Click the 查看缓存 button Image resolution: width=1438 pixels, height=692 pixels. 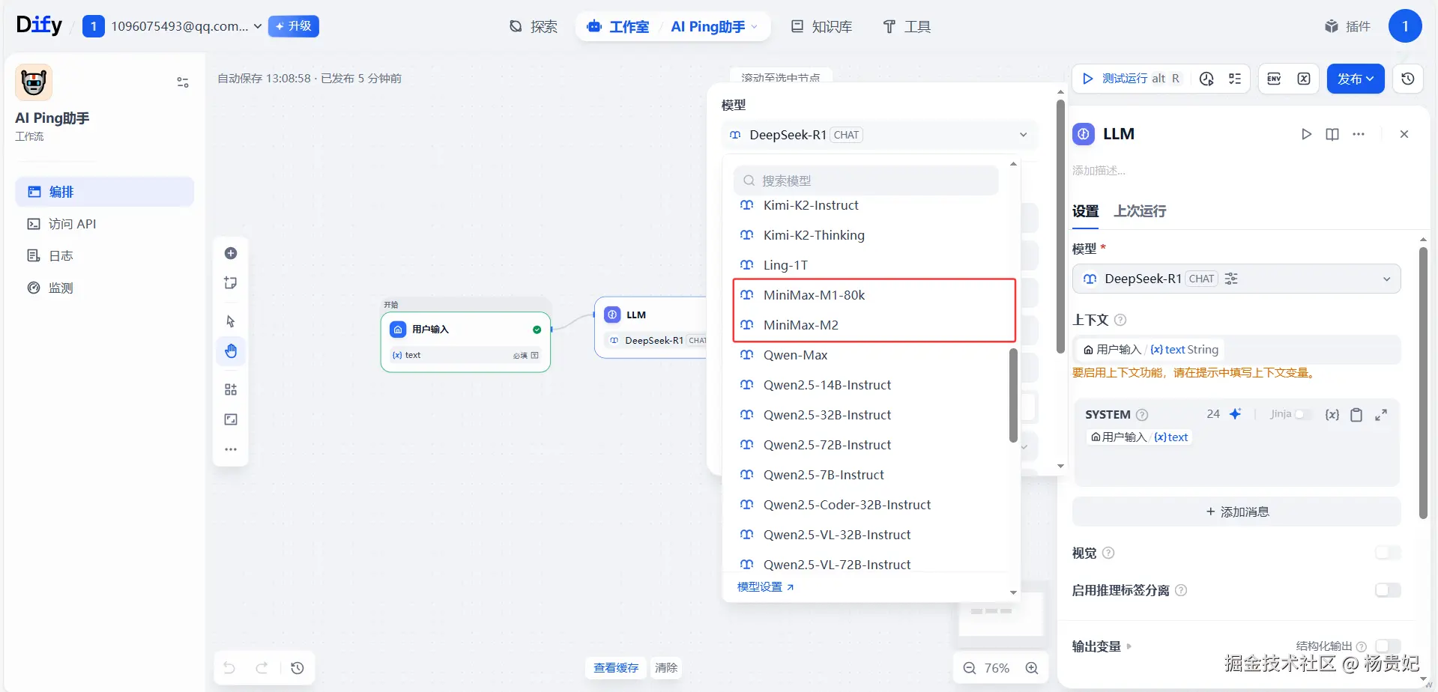click(616, 668)
